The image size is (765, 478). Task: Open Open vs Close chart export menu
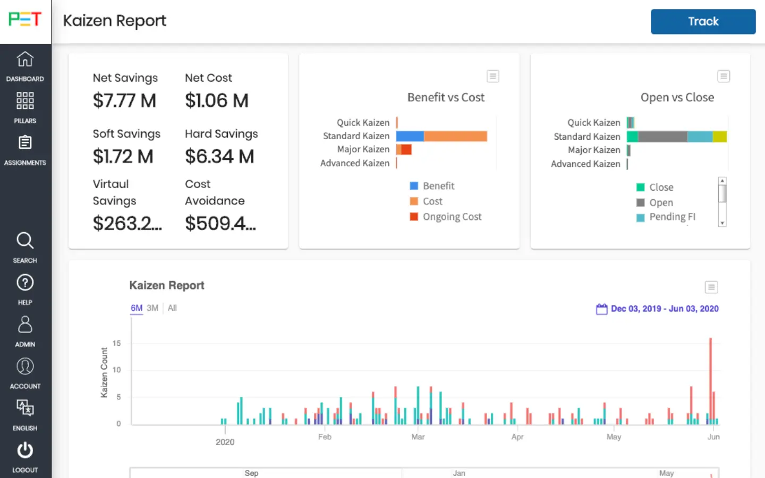pos(724,76)
